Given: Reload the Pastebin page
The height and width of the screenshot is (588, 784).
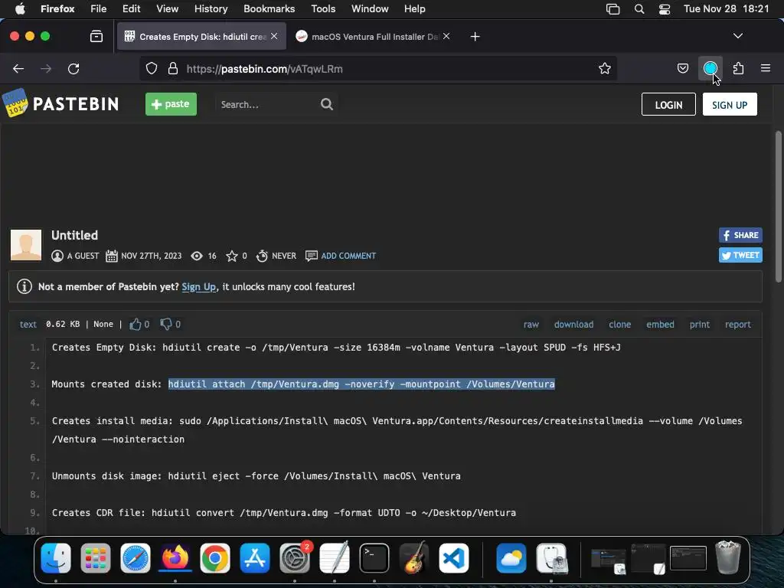Looking at the screenshot, I should [73, 68].
